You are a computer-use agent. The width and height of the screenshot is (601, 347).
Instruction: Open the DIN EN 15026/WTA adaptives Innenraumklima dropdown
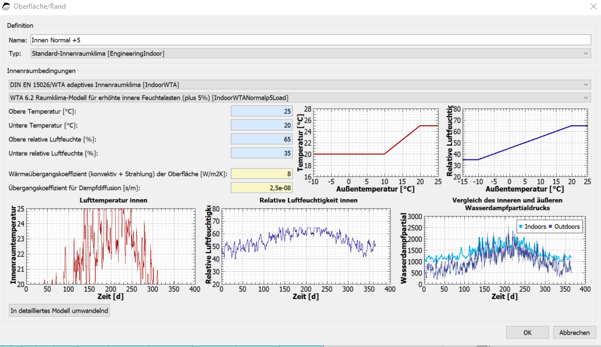[x=300, y=85]
